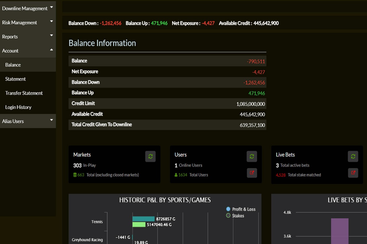Select Balance in the Account menu
367x244 pixels.
(x=13, y=65)
